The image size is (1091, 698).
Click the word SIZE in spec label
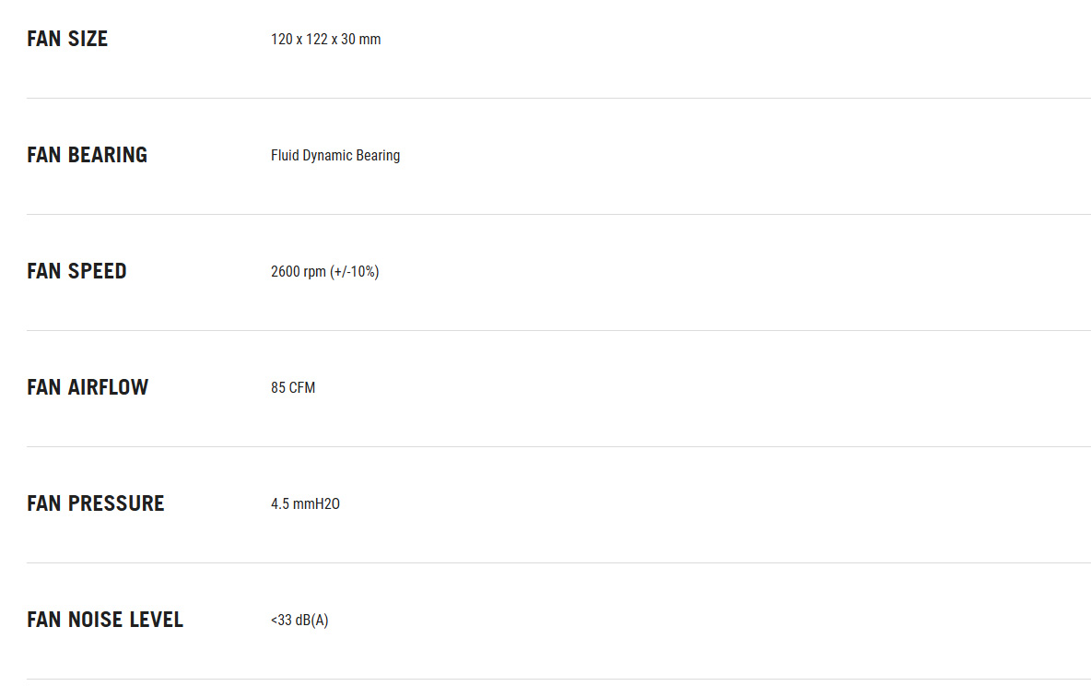(88, 39)
